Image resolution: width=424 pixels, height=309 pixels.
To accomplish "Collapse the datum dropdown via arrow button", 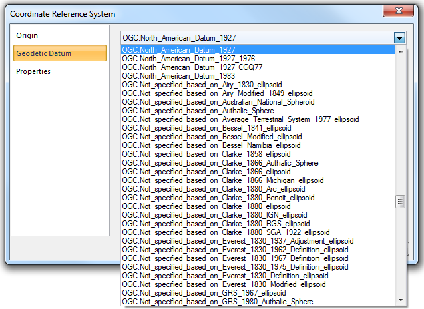I will [399, 38].
